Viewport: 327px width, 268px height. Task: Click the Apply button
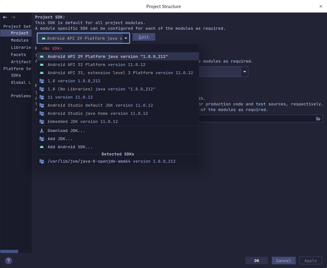pyautogui.click(x=310, y=260)
